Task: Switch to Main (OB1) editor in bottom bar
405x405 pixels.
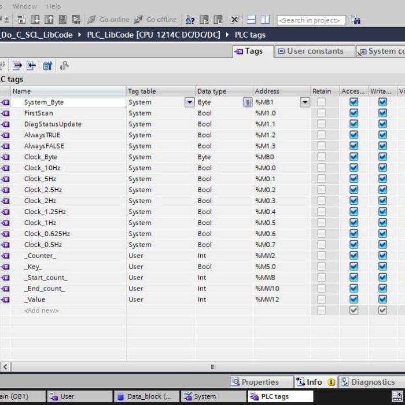Action: pos(22,396)
